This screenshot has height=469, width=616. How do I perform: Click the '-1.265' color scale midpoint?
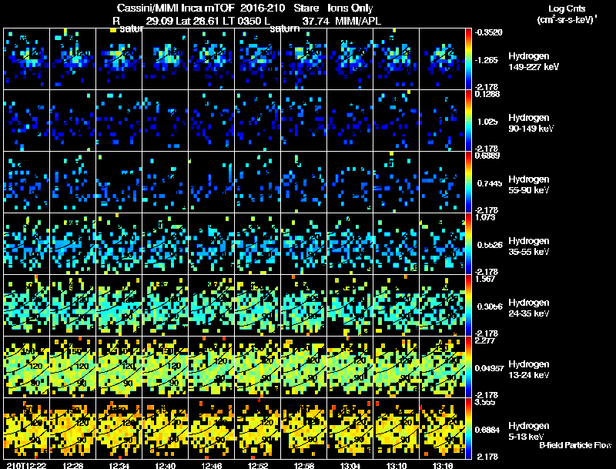coord(487,60)
